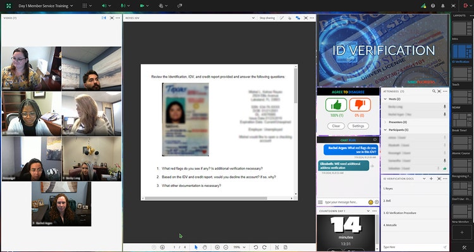The height and width of the screenshot is (252, 474).
Task: Toggle the eye icon in Chat Plus header
Action: [x=375, y=140]
